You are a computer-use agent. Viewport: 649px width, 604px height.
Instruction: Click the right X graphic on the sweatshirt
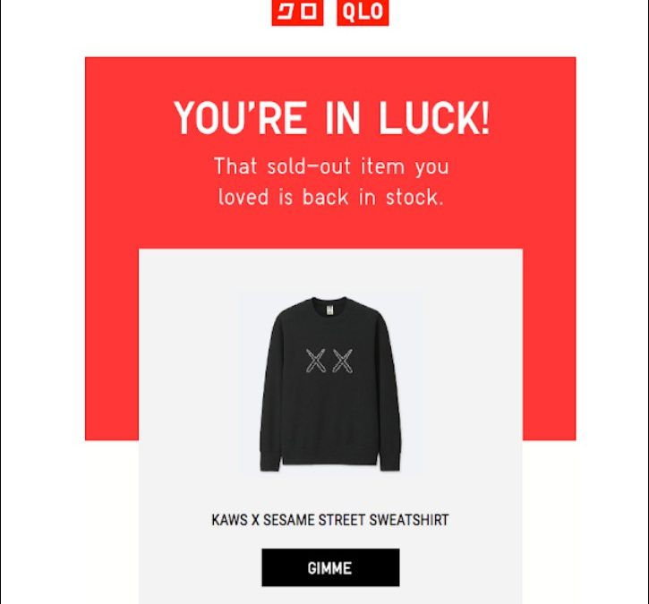[x=343, y=361]
